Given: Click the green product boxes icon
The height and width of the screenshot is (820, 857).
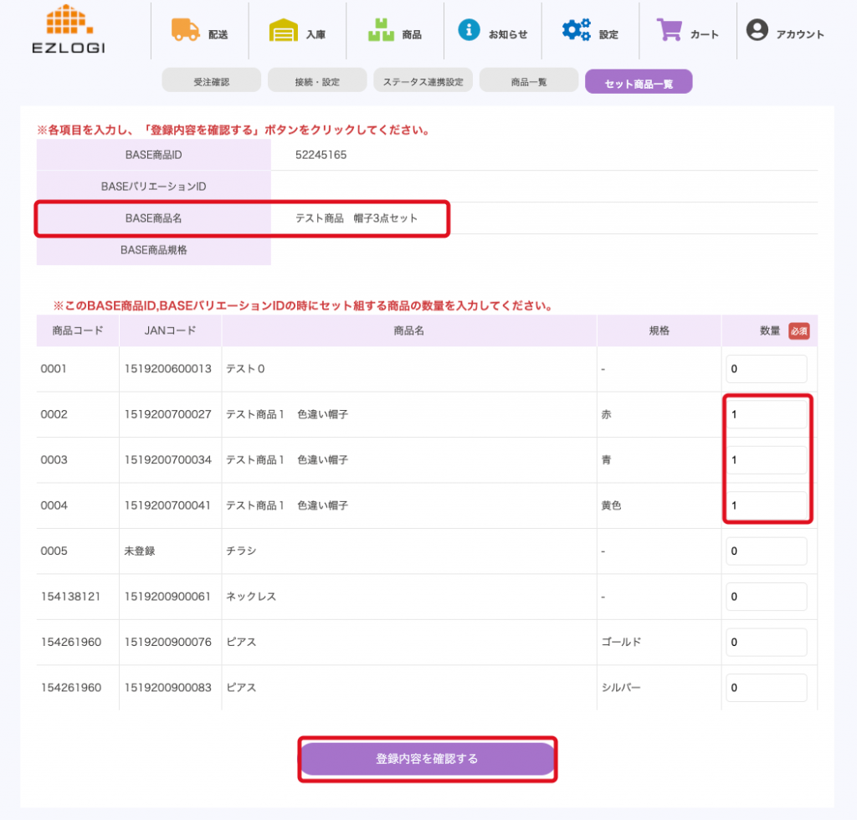Looking at the screenshot, I should coord(381,30).
